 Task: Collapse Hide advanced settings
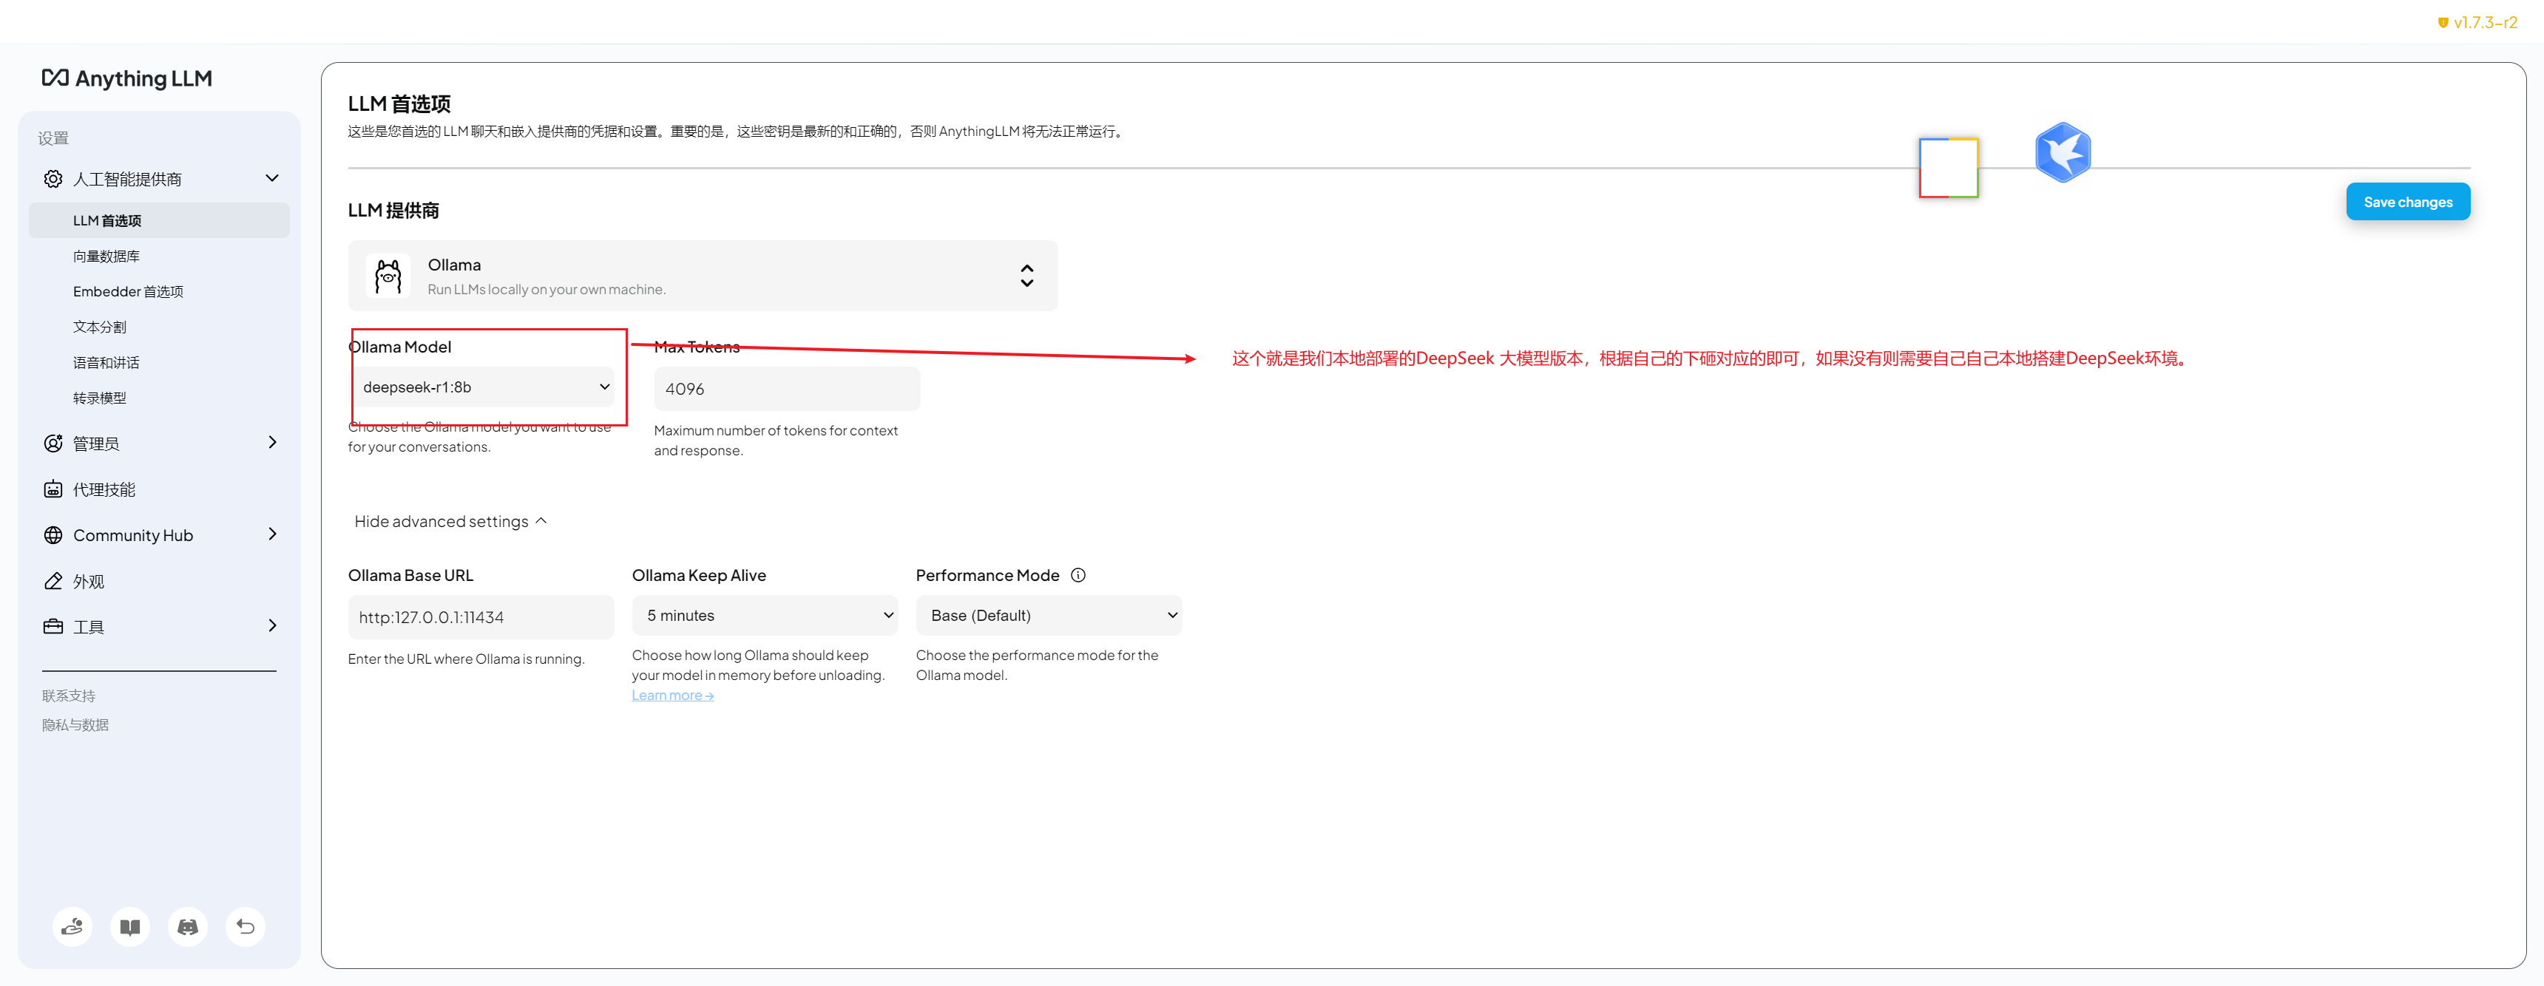(x=450, y=521)
